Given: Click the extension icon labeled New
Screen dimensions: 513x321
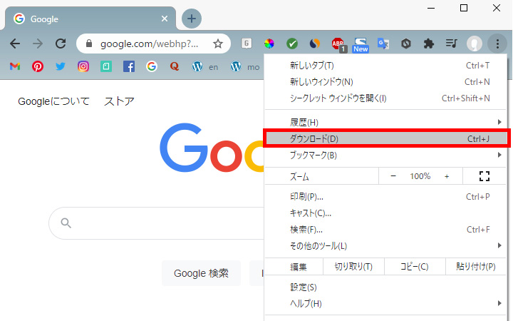Looking at the screenshot, I should pos(361,45).
